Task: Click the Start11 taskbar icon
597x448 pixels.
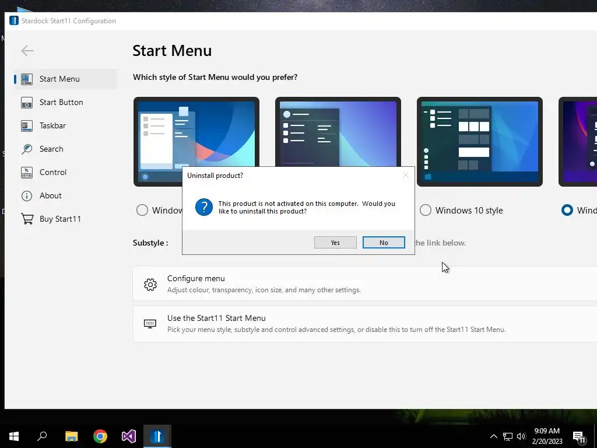Action: click(157, 436)
